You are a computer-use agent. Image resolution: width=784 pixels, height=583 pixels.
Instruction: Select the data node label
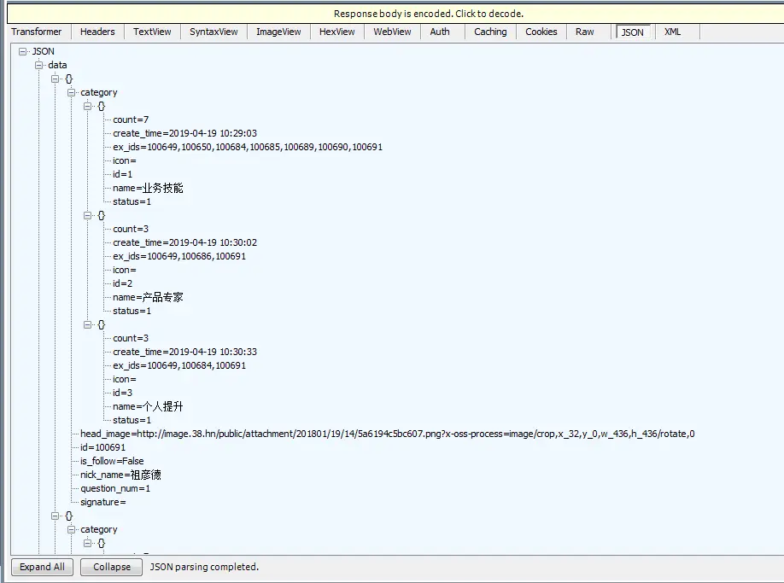(x=57, y=65)
